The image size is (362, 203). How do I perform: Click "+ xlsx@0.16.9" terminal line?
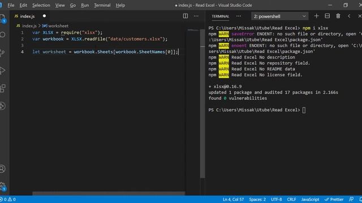(x=225, y=86)
